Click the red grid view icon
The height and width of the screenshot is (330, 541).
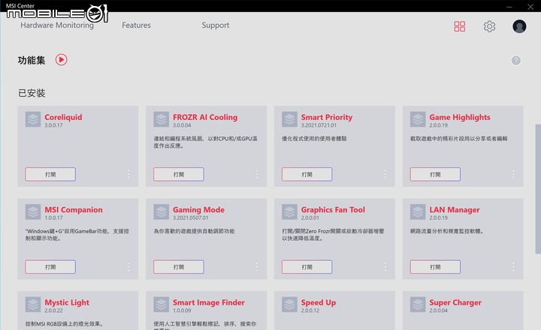click(460, 26)
